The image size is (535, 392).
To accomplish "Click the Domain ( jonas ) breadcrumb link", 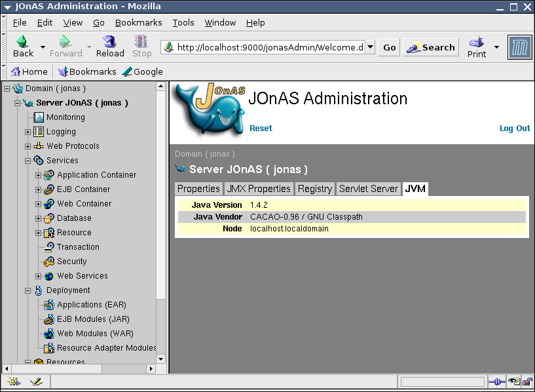I will tap(205, 154).
